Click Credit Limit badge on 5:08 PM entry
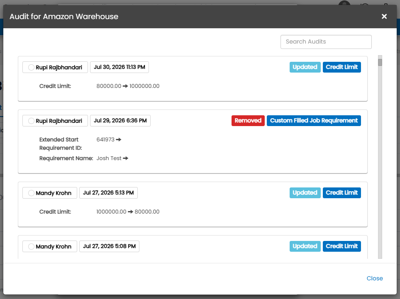 (341, 246)
